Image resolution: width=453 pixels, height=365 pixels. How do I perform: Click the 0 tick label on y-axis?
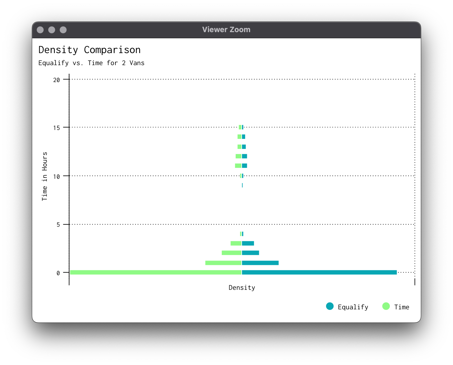58,273
